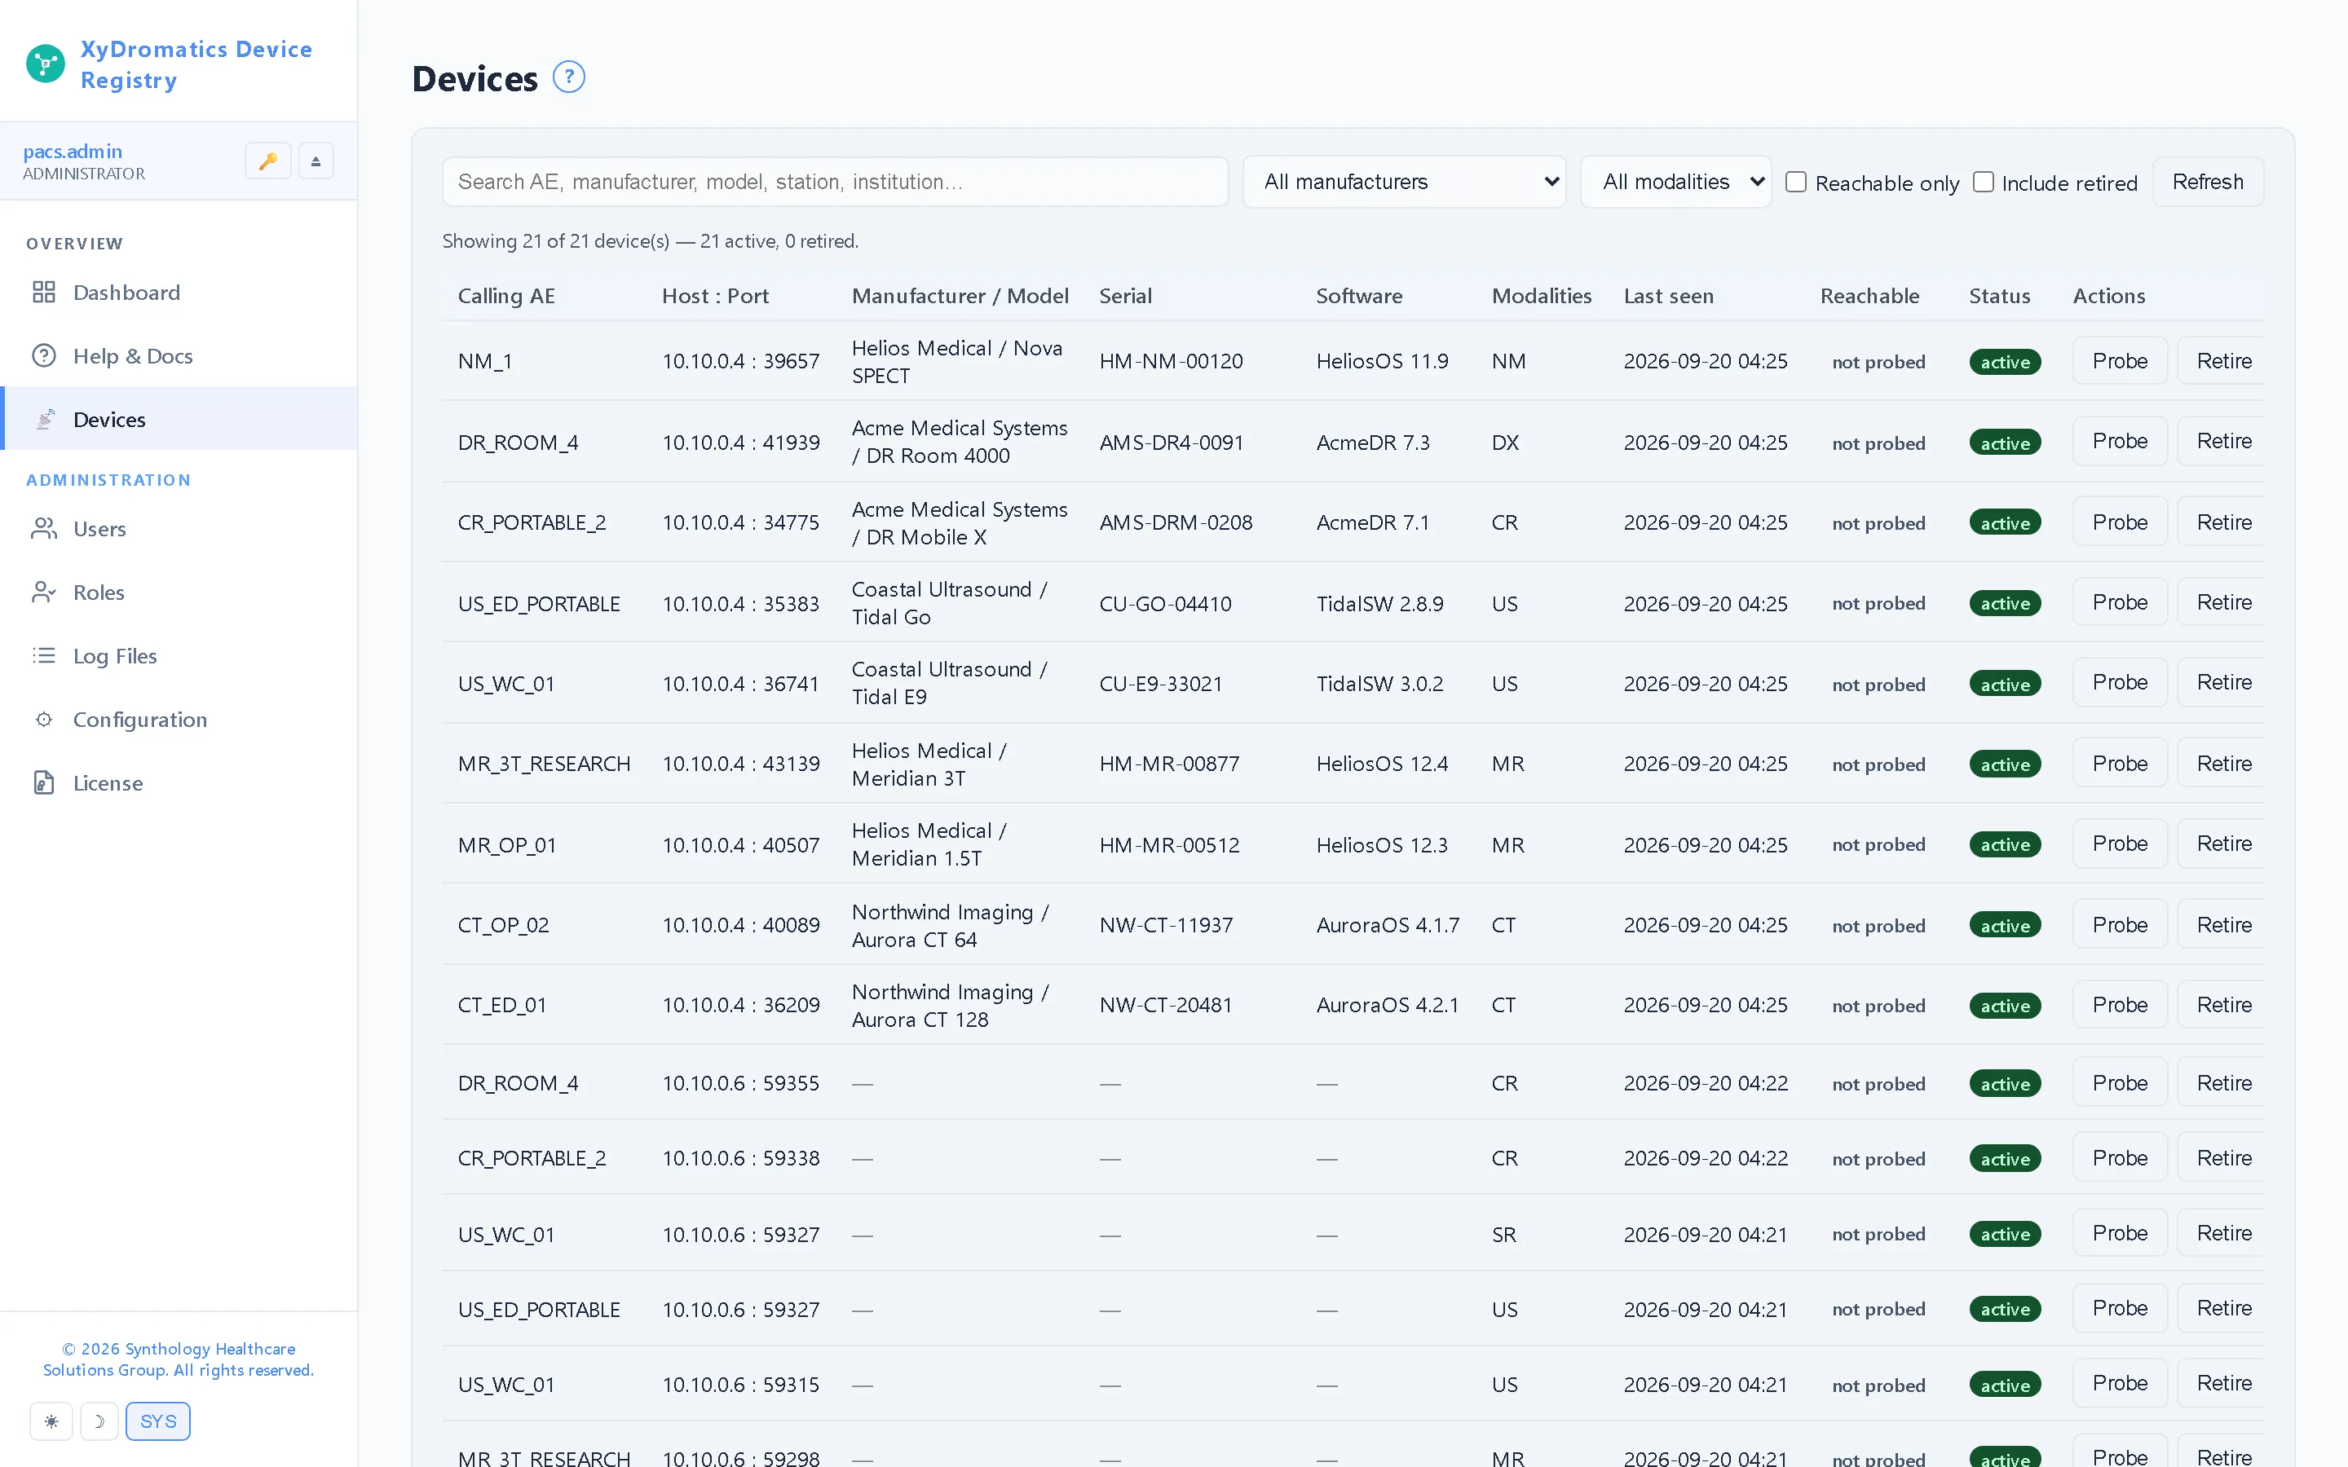The image size is (2348, 1467).
Task: Probe the MR_3T_RESEARCH port 43139 device
Action: (x=2120, y=764)
